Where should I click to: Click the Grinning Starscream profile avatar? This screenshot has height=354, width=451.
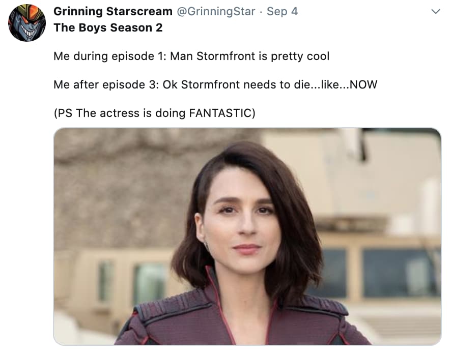click(27, 23)
